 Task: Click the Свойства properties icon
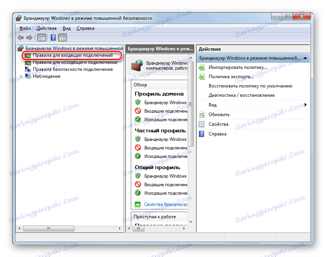(x=202, y=124)
